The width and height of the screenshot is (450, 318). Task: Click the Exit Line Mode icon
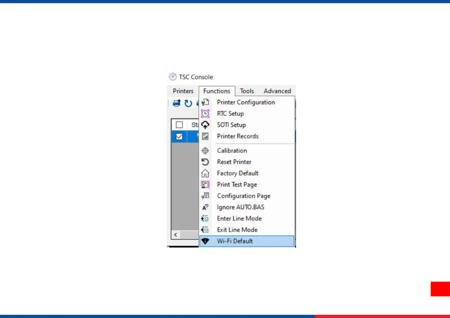205,230
